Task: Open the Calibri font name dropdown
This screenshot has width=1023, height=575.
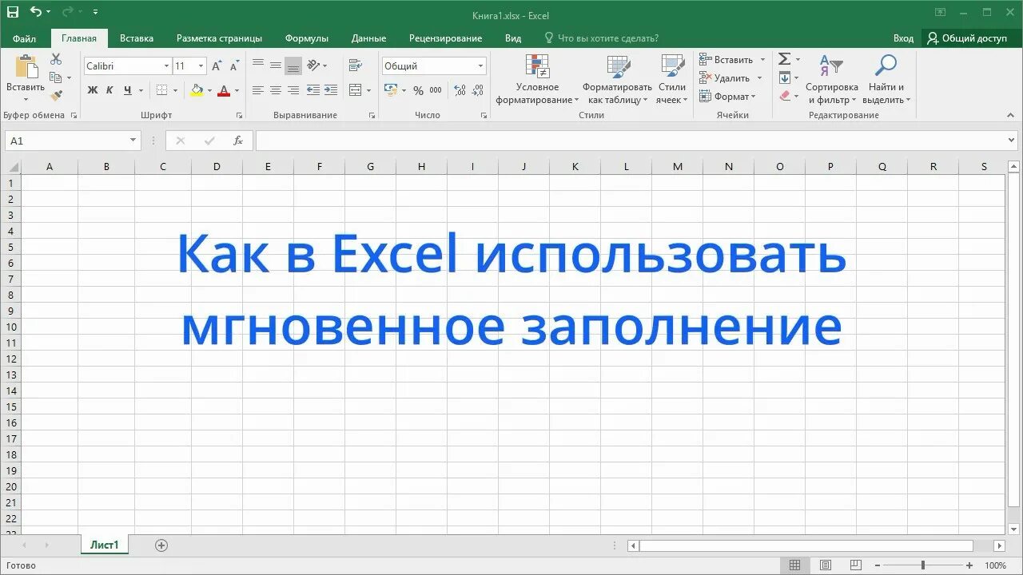Action: pyautogui.click(x=166, y=66)
